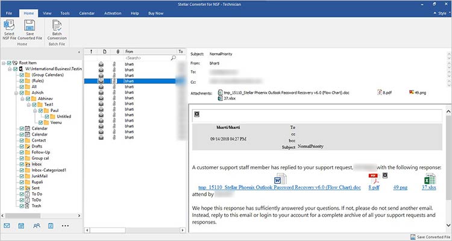Switch to Contacts view icon at bottom
Screen dimensions: 452x241
coord(37,226)
